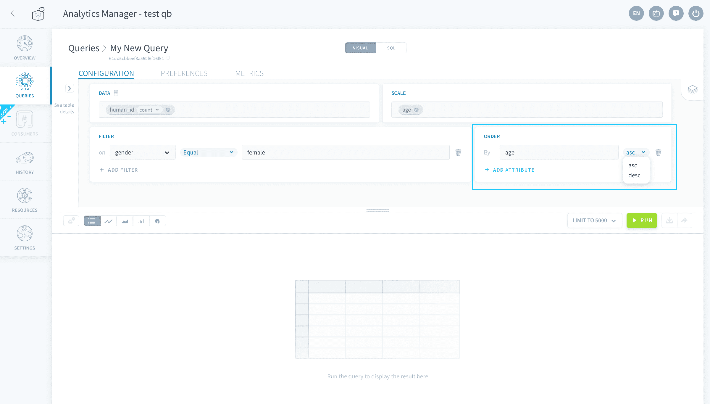This screenshot has width=710, height=404.
Task: Delete the gender filter with trash icon
Action: (x=458, y=152)
